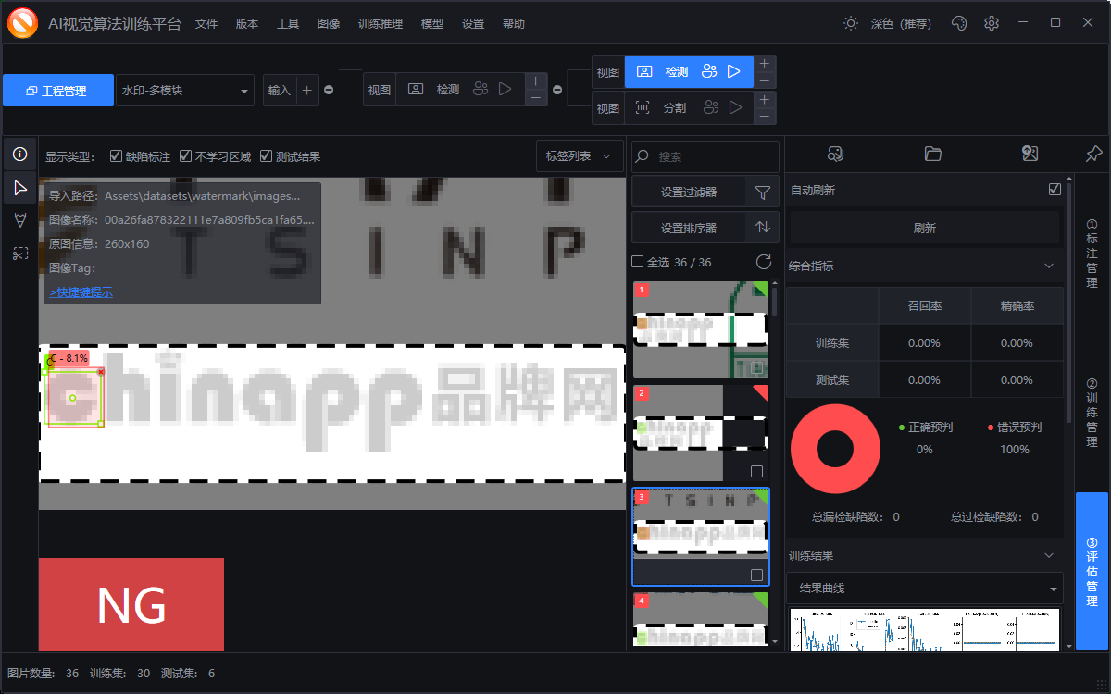This screenshot has width=1111, height=694.
Task: Open the skin palette icon in title bar
Action: pyautogui.click(x=959, y=23)
